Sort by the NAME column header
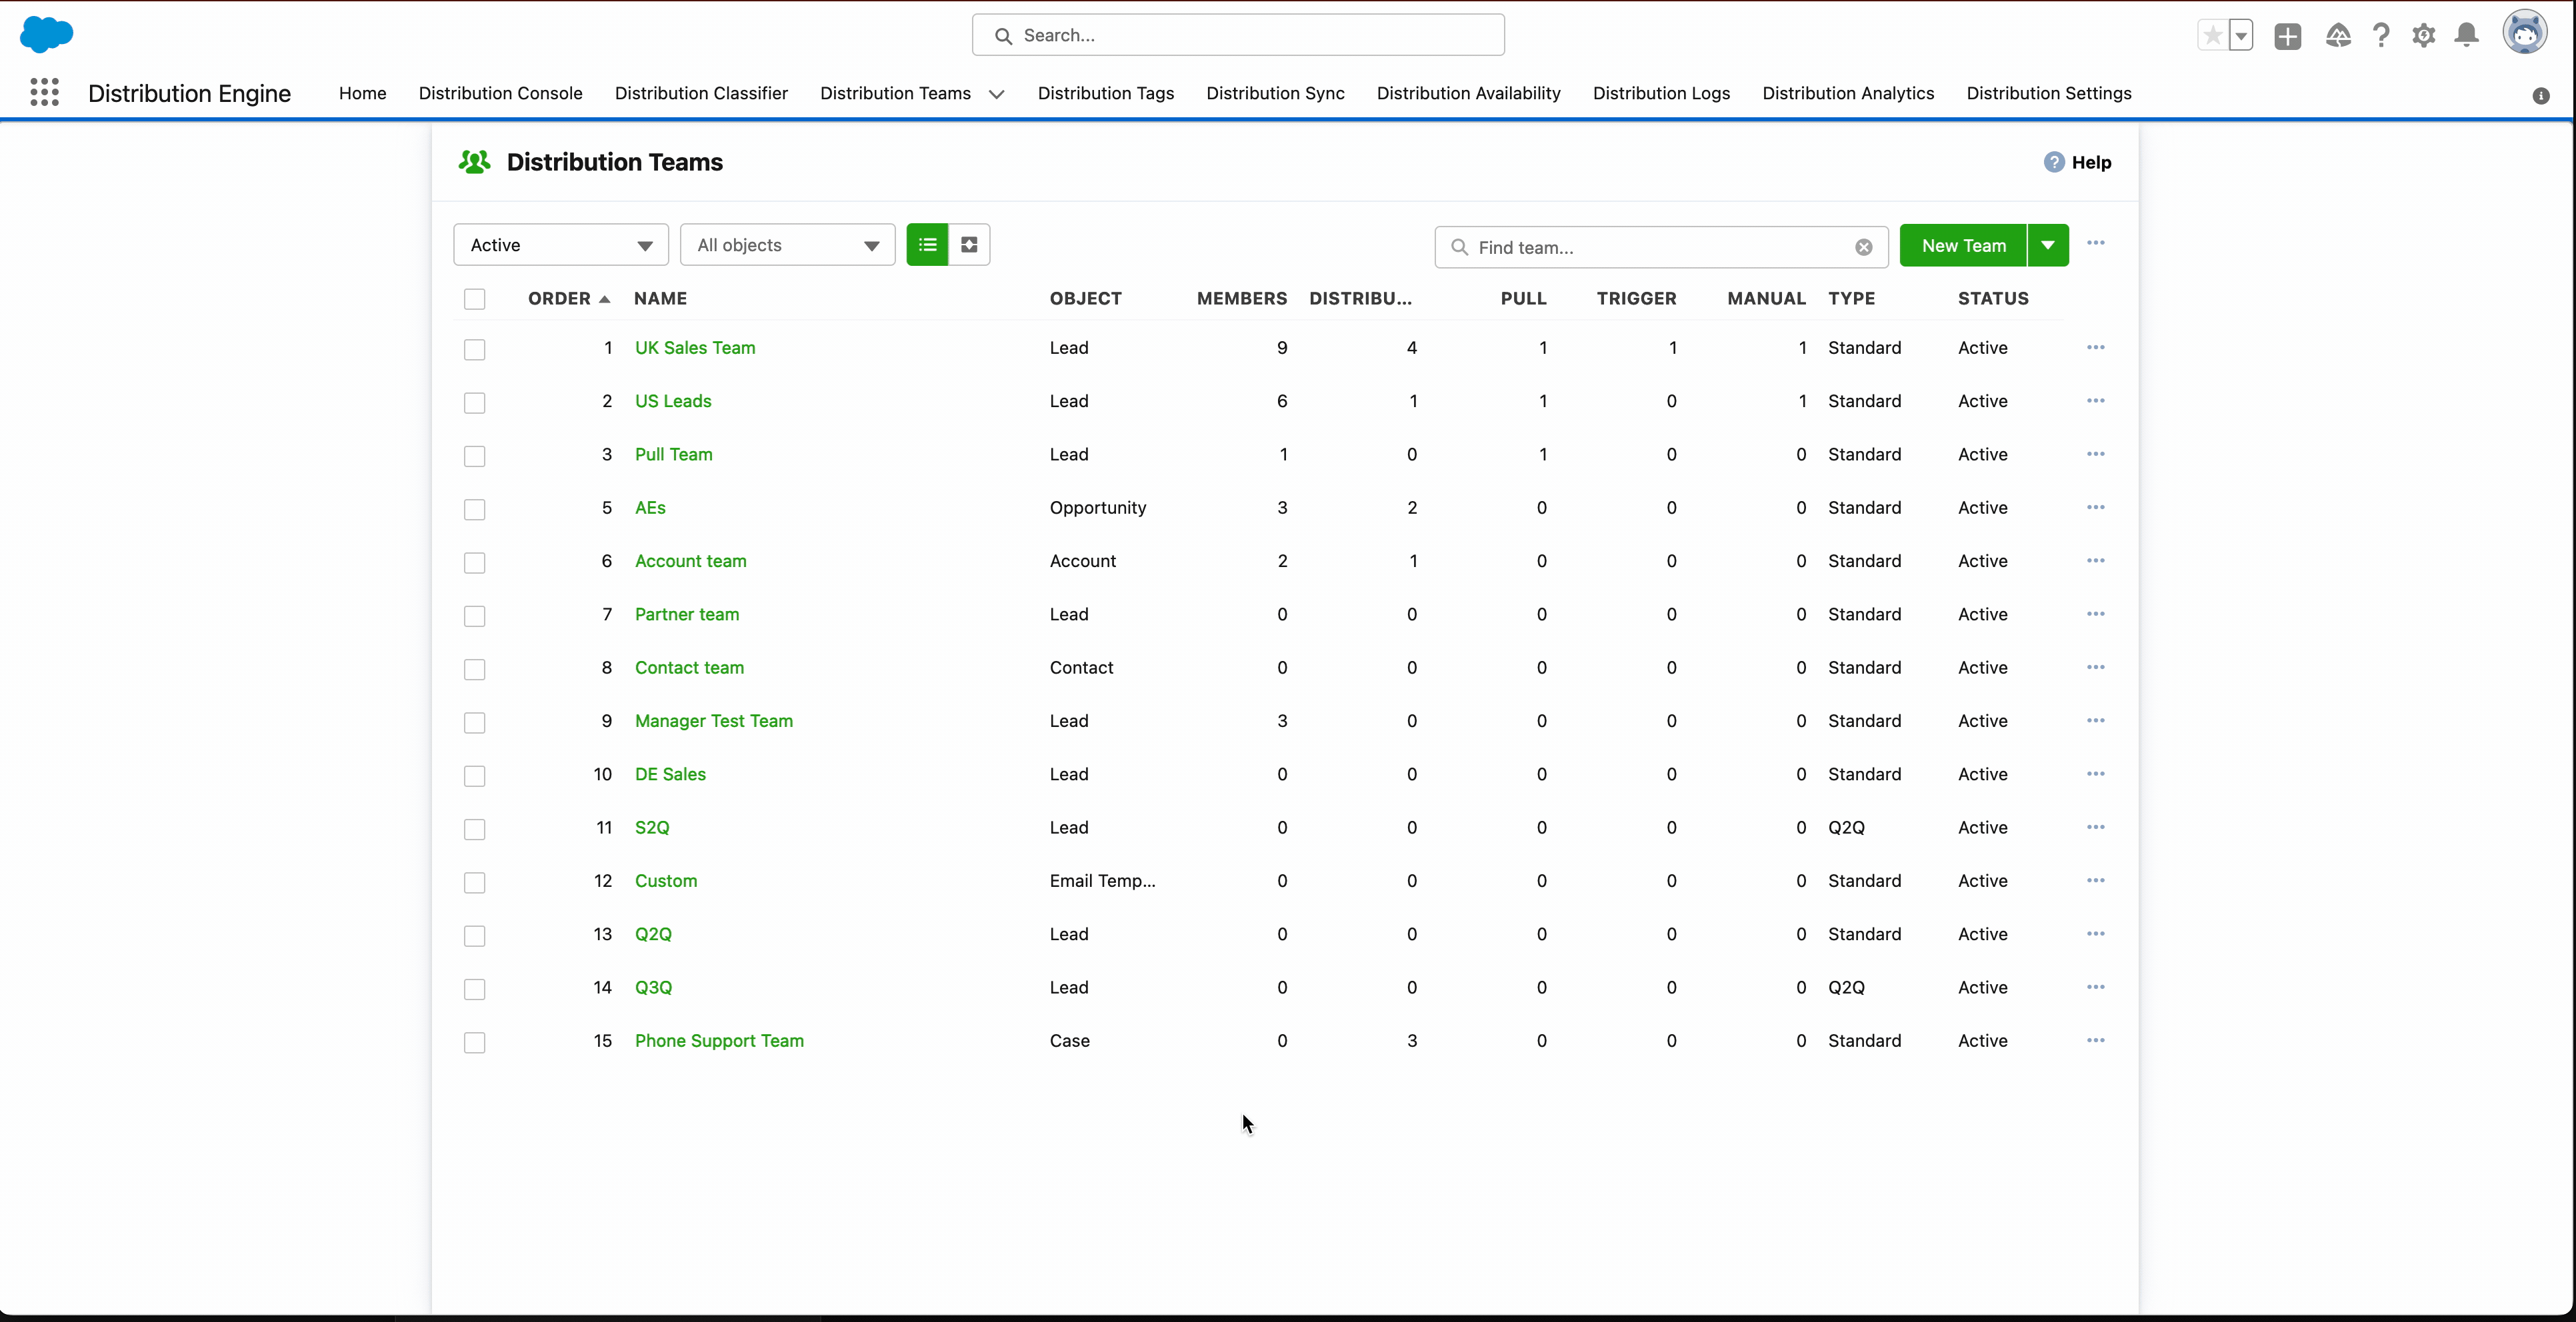2576x1322 pixels. [x=660, y=299]
